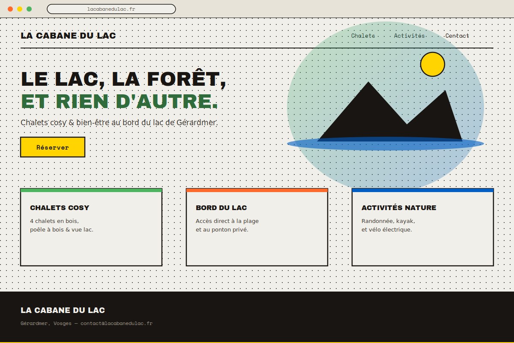Image resolution: width=514 pixels, height=343 pixels.
Task: Click the text "Randonnée, kayak,"
Action: click(x=388, y=221)
